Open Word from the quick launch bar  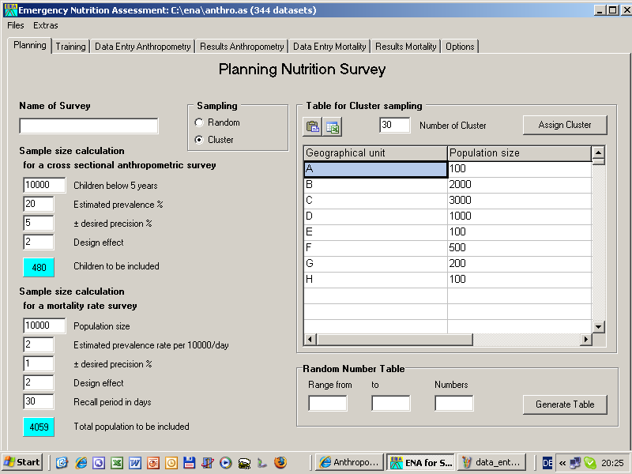pos(135,463)
